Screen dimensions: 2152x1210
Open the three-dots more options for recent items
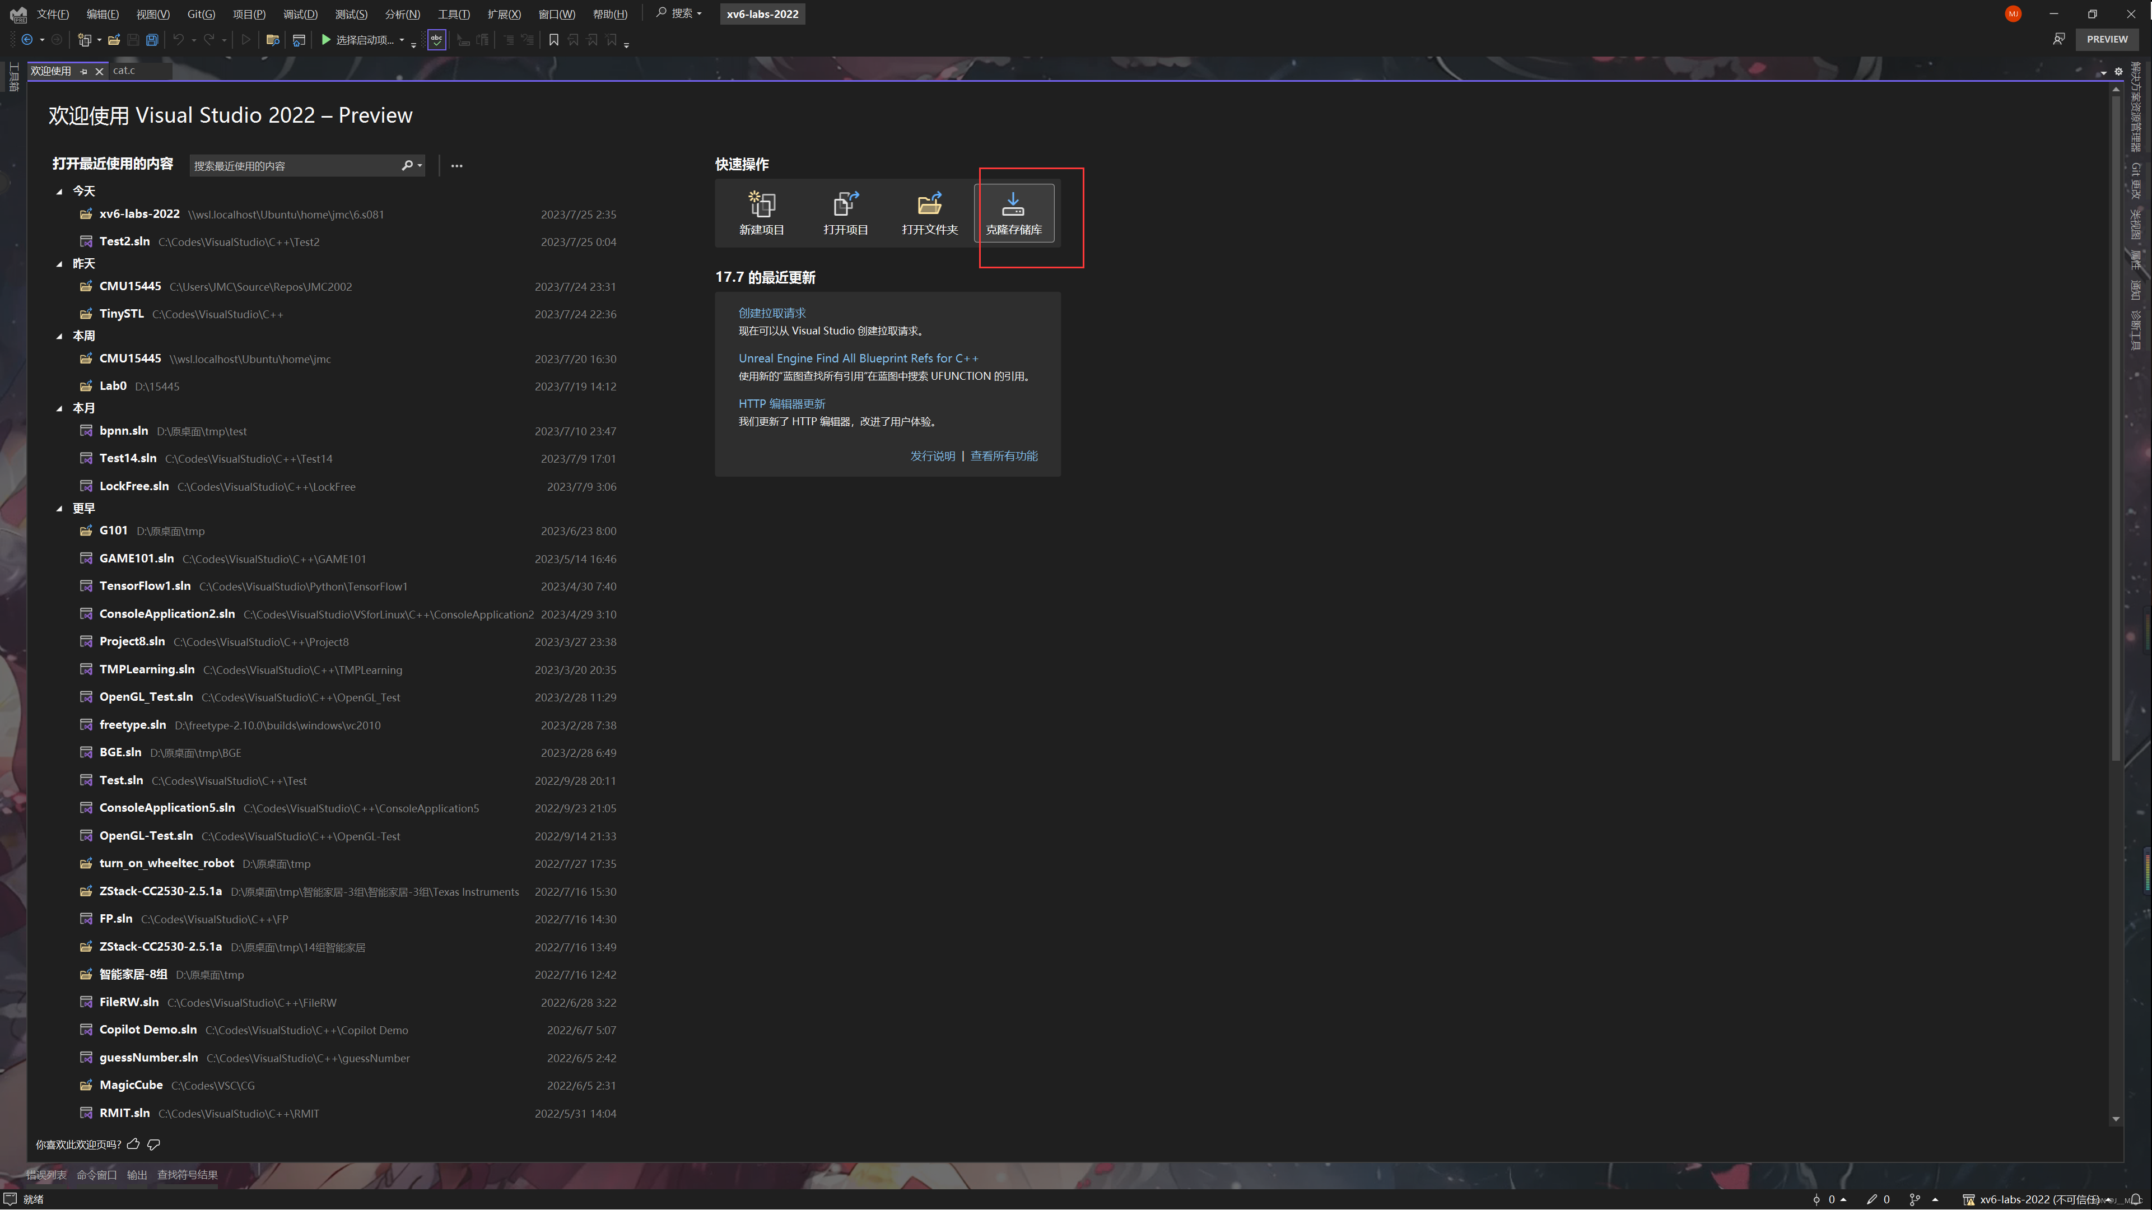456,165
